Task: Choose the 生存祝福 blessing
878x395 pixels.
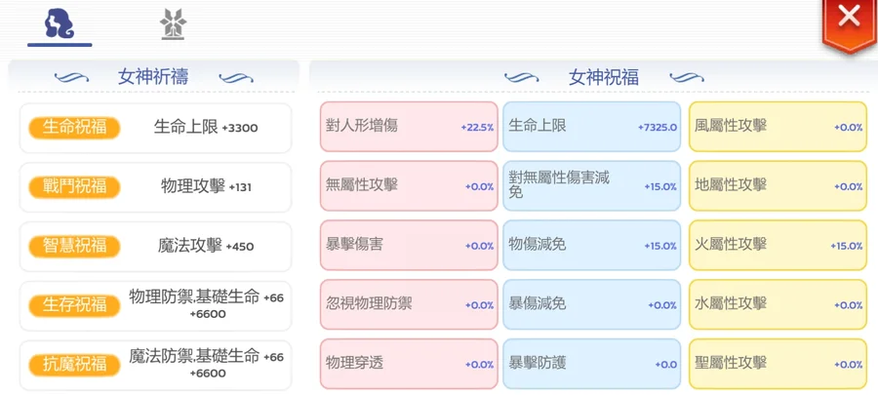Action: 74,304
